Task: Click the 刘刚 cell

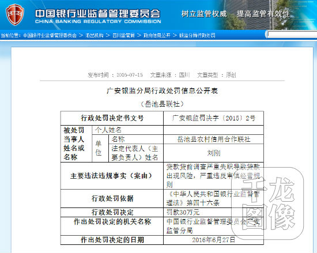Action: click(213, 153)
